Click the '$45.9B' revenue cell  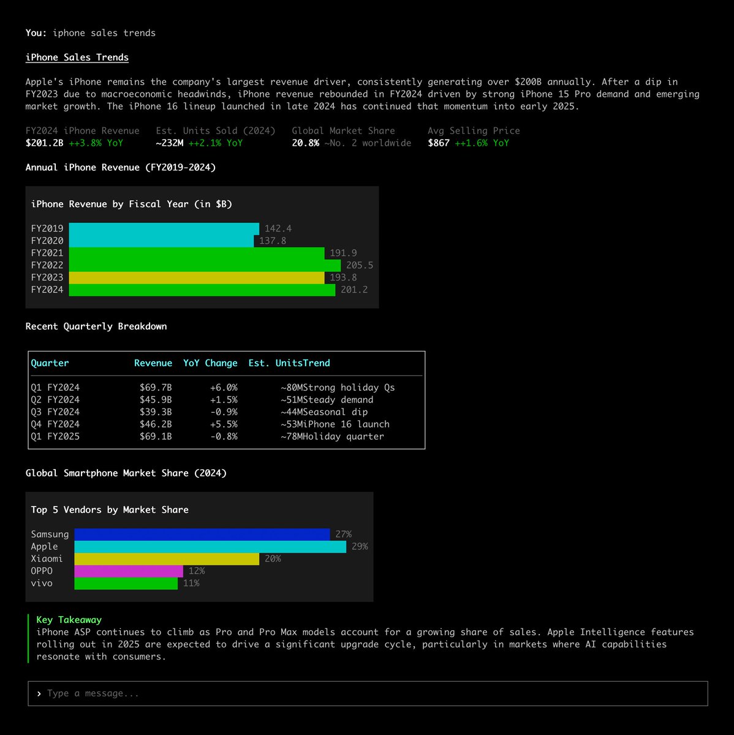click(x=156, y=399)
